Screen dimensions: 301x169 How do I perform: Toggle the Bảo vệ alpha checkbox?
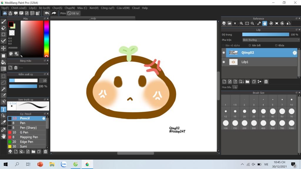tap(223, 45)
